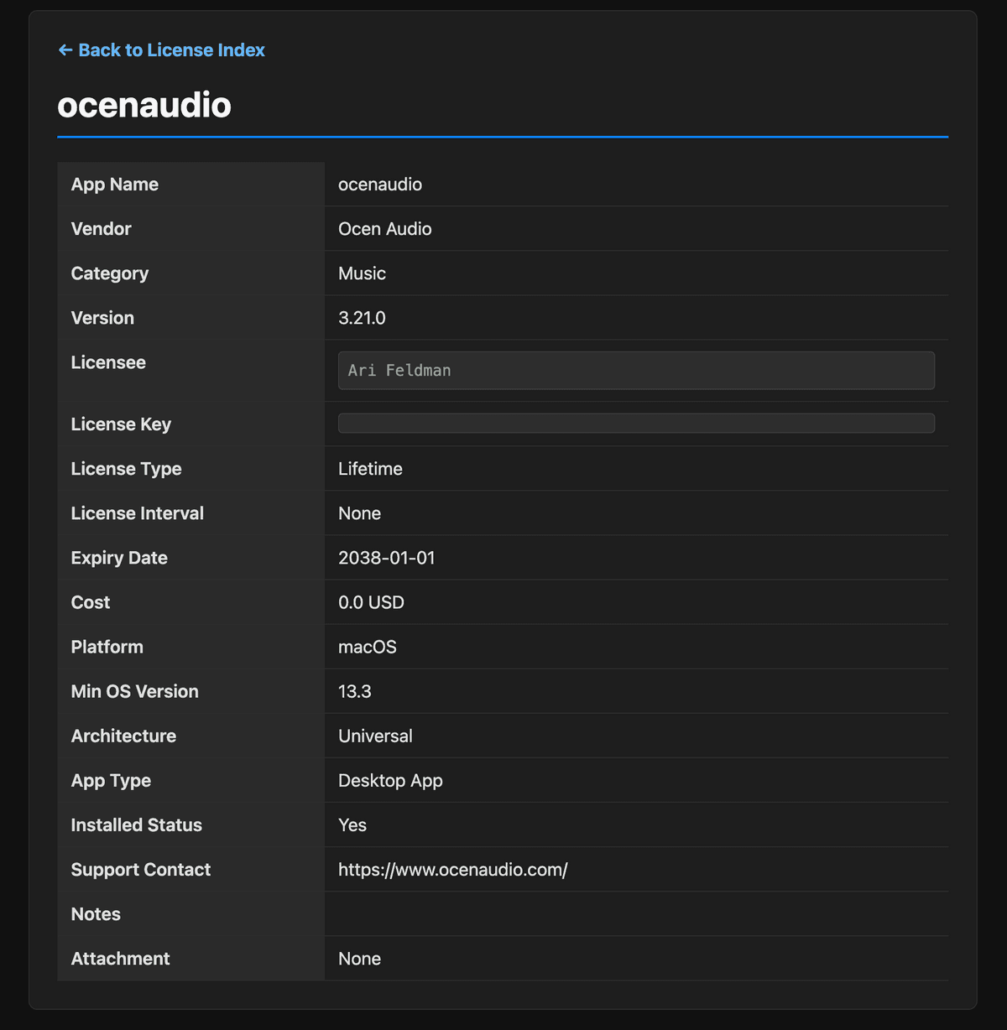Click the Architecture row label

coord(123,736)
